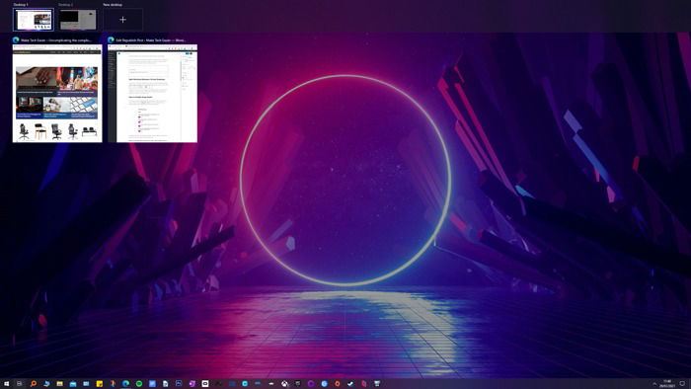This screenshot has width=691, height=389.
Task: Open the Windows Start menu
Action: click(x=6, y=384)
